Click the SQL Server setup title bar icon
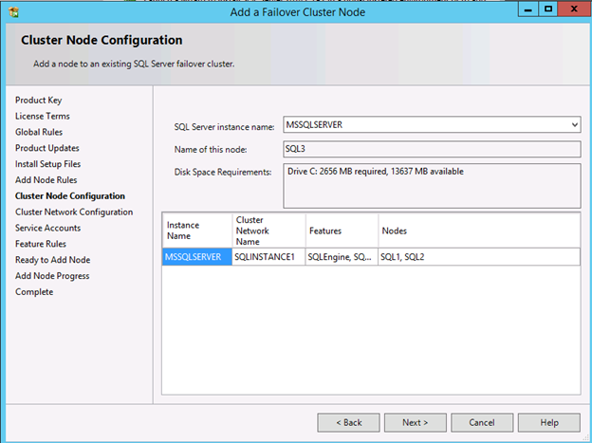 tap(12, 10)
